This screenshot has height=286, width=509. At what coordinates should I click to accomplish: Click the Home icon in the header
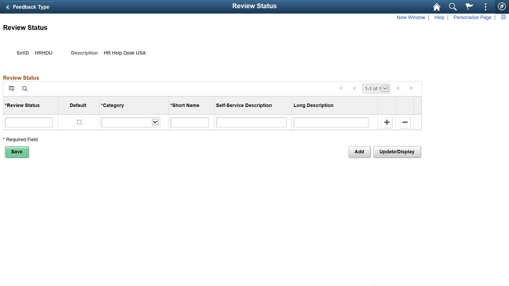point(436,7)
